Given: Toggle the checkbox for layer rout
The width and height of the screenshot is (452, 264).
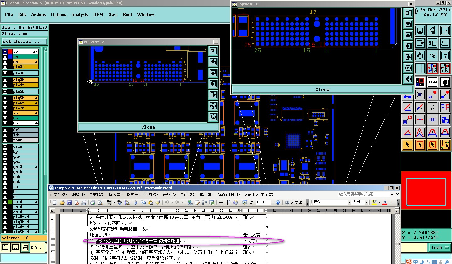Looking at the screenshot, I should click(5, 140).
